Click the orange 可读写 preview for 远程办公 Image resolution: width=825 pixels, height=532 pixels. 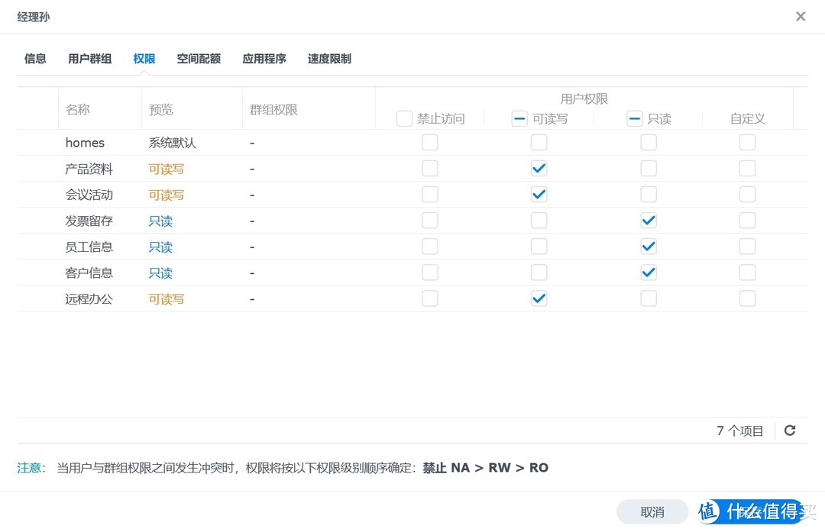[x=166, y=298]
